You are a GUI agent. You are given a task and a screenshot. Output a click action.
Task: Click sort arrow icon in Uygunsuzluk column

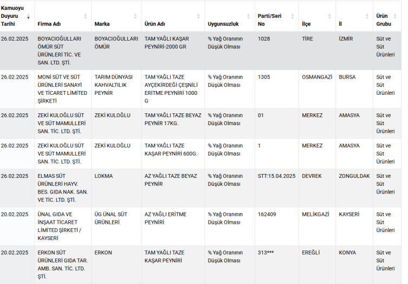click(249, 16)
